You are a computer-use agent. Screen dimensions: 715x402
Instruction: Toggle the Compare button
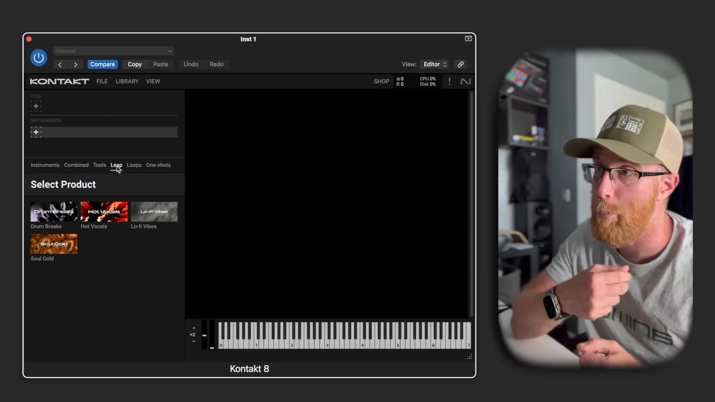click(102, 64)
